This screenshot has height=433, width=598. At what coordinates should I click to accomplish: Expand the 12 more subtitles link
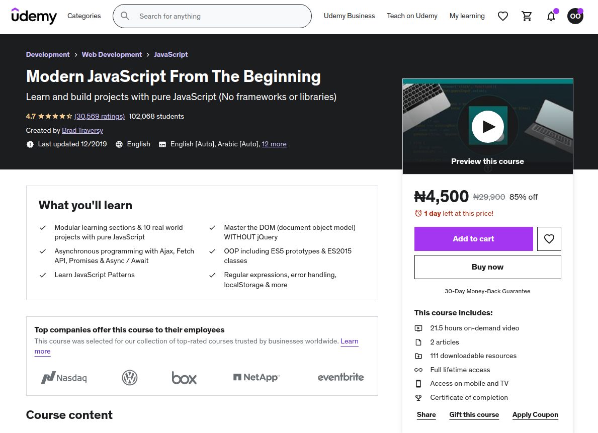click(274, 144)
